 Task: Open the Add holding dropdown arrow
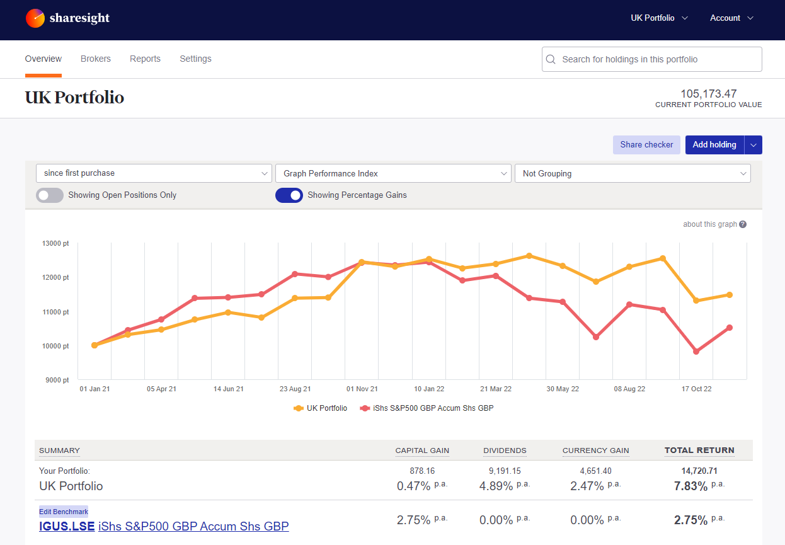tap(753, 144)
